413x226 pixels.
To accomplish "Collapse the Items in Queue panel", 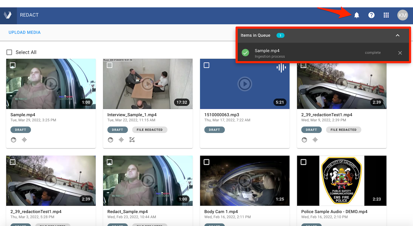I will 397,35.
